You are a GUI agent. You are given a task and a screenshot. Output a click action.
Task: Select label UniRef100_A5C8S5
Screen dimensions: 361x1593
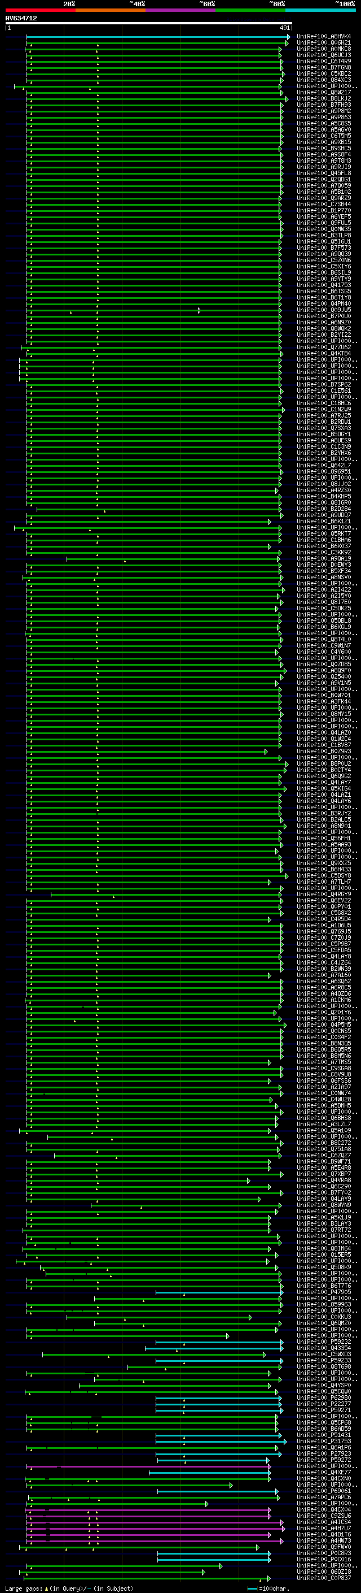[x=323, y=124]
